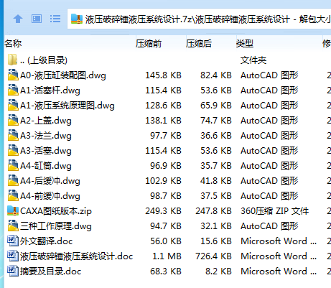Click the 32.1 KB compressed size cell
The width and height of the screenshot is (331, 288).
point(216,226)
